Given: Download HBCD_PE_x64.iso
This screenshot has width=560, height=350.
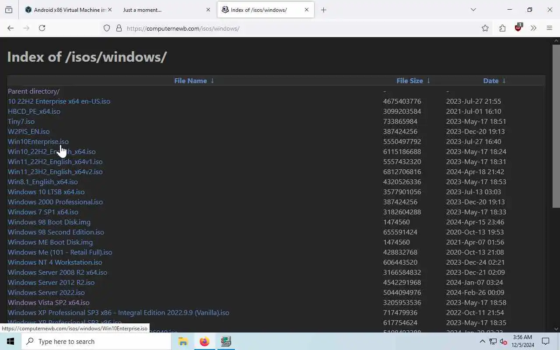Looking at the screenshot, I should (34, 111).
